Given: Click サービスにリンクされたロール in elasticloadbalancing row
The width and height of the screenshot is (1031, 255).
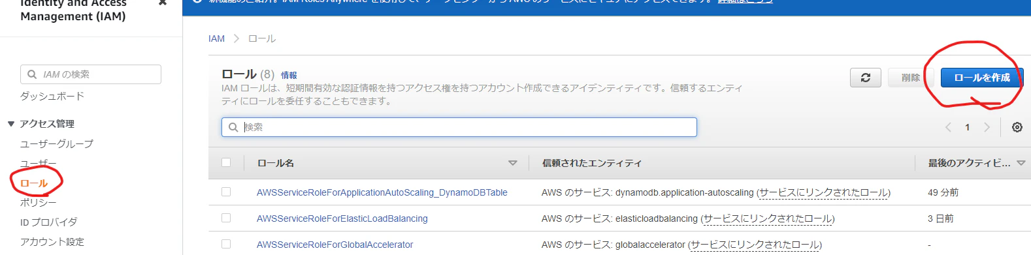Looking at the screenshot, I should point(768,218).
